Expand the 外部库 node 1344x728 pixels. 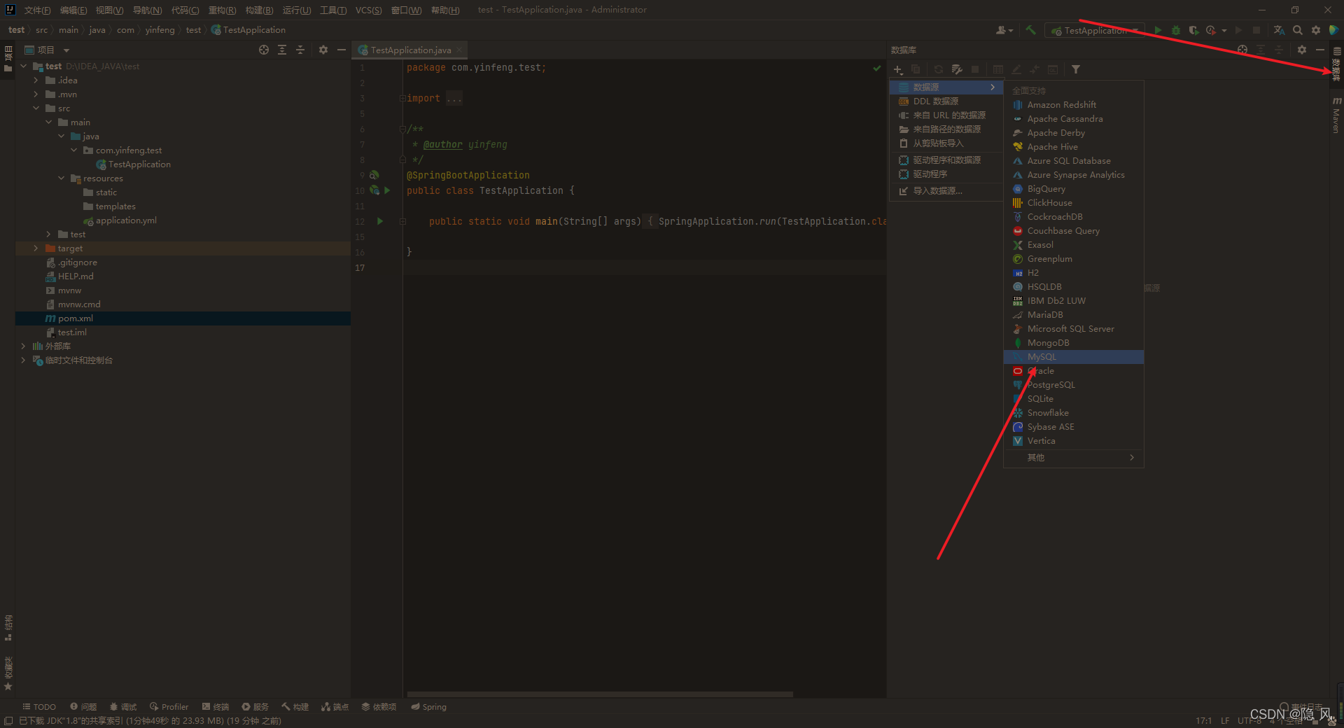[x=23, y=346]
